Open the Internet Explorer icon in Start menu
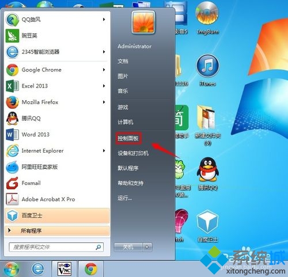Image resolution: width=288 pixels, height=277 pixels. (x=12, y=151)
